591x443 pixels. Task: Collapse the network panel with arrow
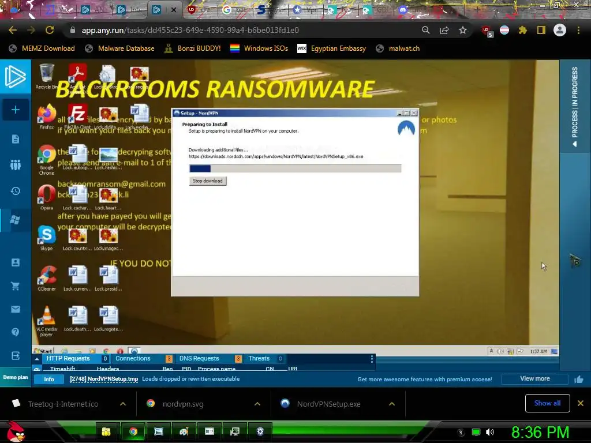pyautogui.click(x=37, y=359)
